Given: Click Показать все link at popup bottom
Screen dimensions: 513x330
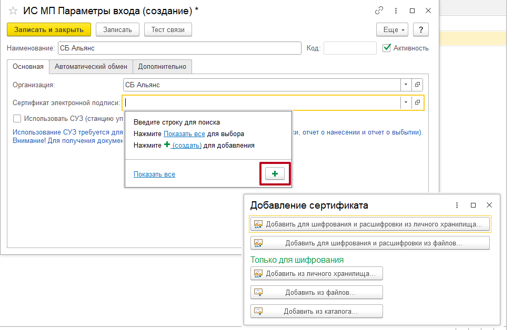Looking at the screenshot, I should click(x=154, y=174).
